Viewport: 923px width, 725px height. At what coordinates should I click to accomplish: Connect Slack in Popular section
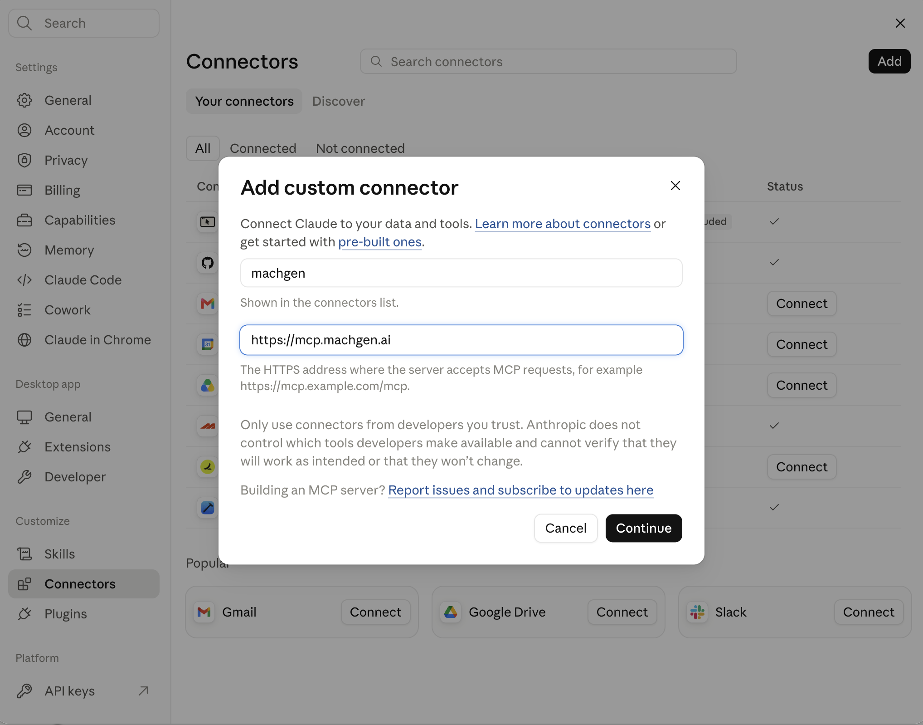(x=869, y=612)
